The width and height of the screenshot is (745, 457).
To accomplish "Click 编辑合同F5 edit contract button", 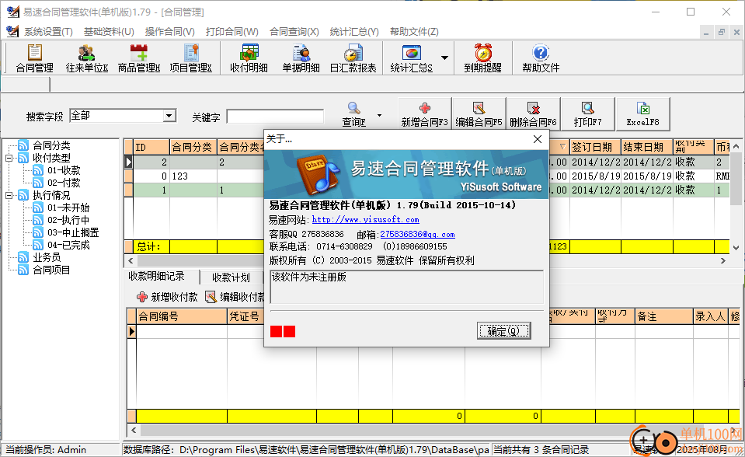I will [479, 114].
